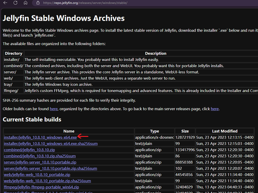Return to main server releases page link

[215, 109]
